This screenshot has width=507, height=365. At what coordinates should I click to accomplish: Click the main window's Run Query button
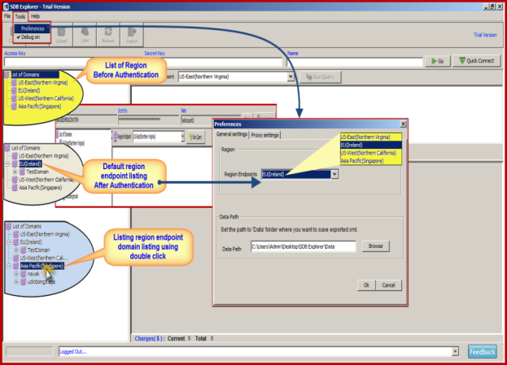(320, 77)
